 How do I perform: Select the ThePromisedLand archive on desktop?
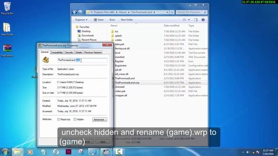point(7,51)
